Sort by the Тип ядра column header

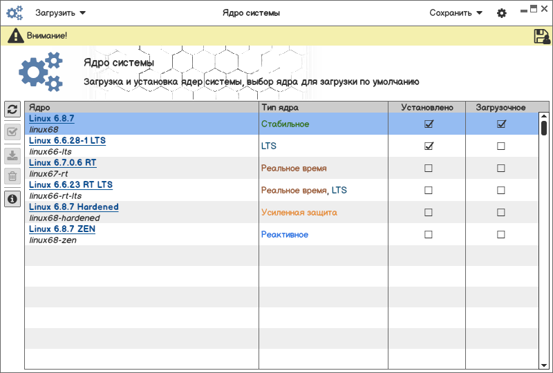click(323, 107)
